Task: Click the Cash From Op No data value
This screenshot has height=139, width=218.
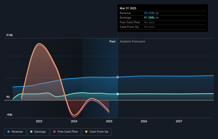Action: (149, 27)
